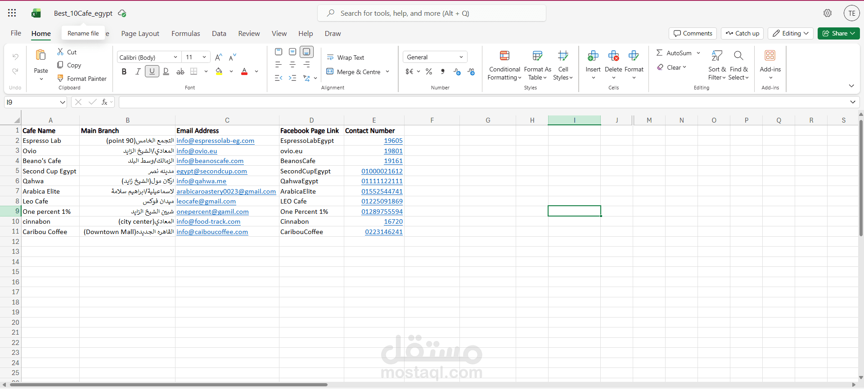Toggle Italic formatting
The width and height of the screenshot is (864, 389).
point(138,71)
